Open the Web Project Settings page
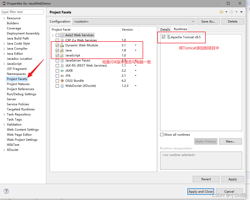The image size is (250, 200). coord(22,140)
